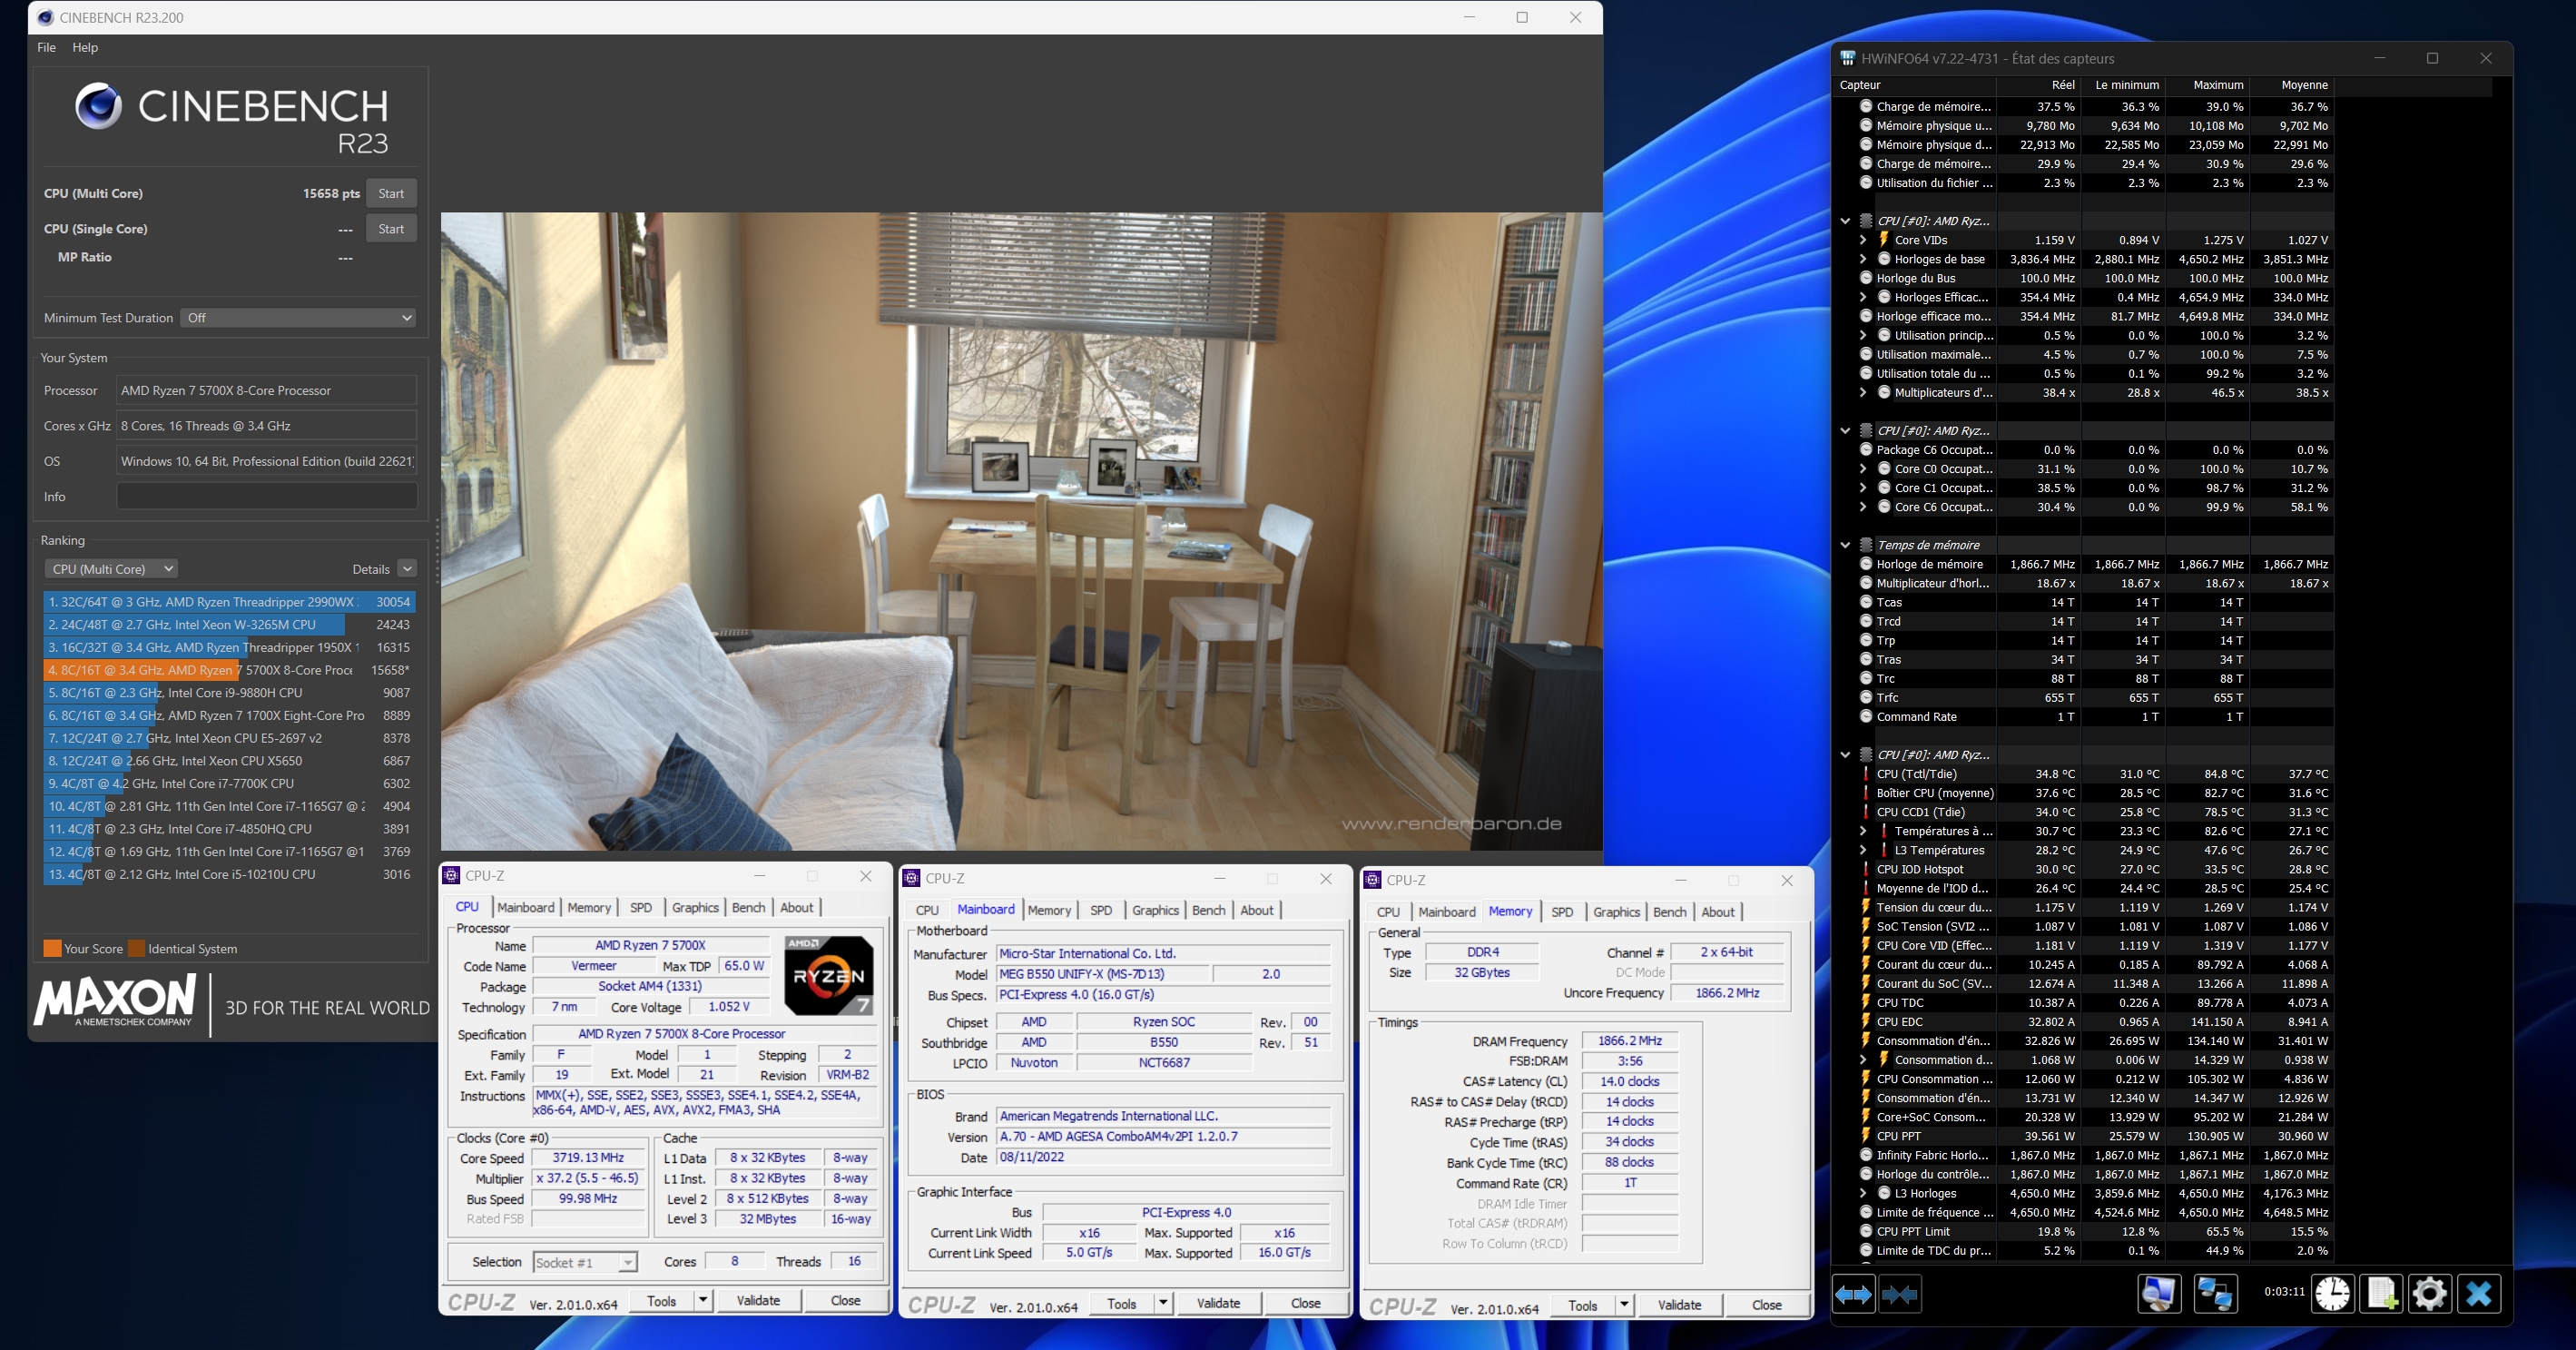The image size is (2576, 1350).
Task: Start the CPU (Single Core) test
Action: pyautogui.click(x=391, y=229)
